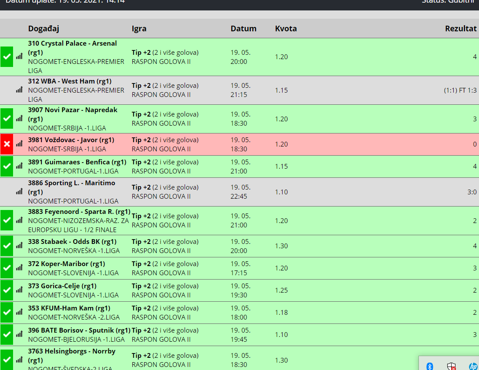Click result (1:1) FT 1:3
This screenshot has width=479, height=370.
click(460, 90)
